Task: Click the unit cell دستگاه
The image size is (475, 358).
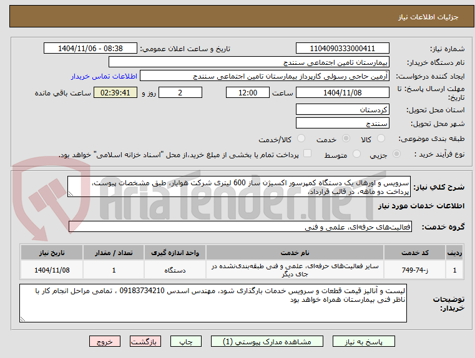Action: 175,270
